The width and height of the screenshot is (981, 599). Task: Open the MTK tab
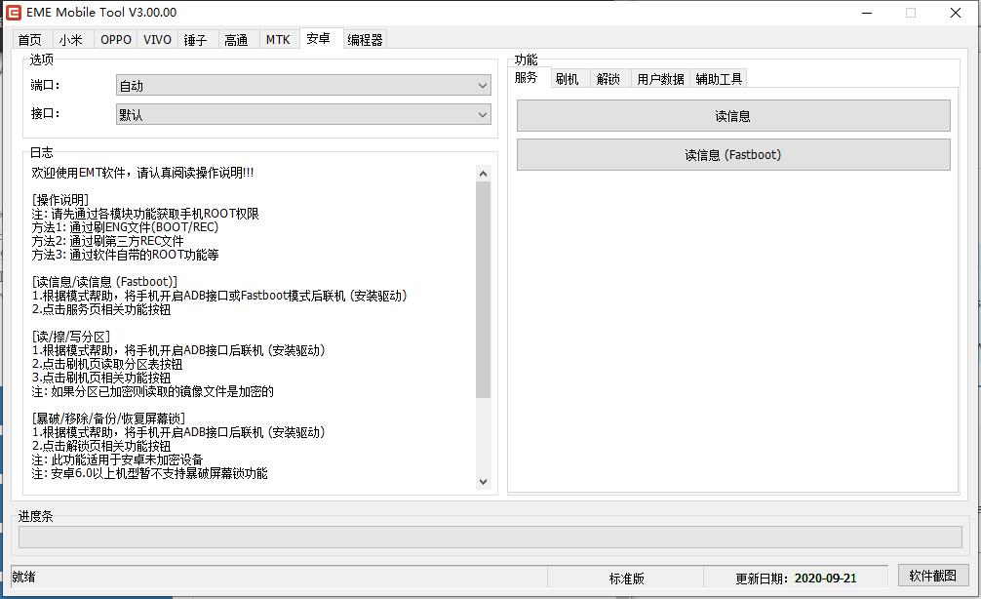point(278,40)
